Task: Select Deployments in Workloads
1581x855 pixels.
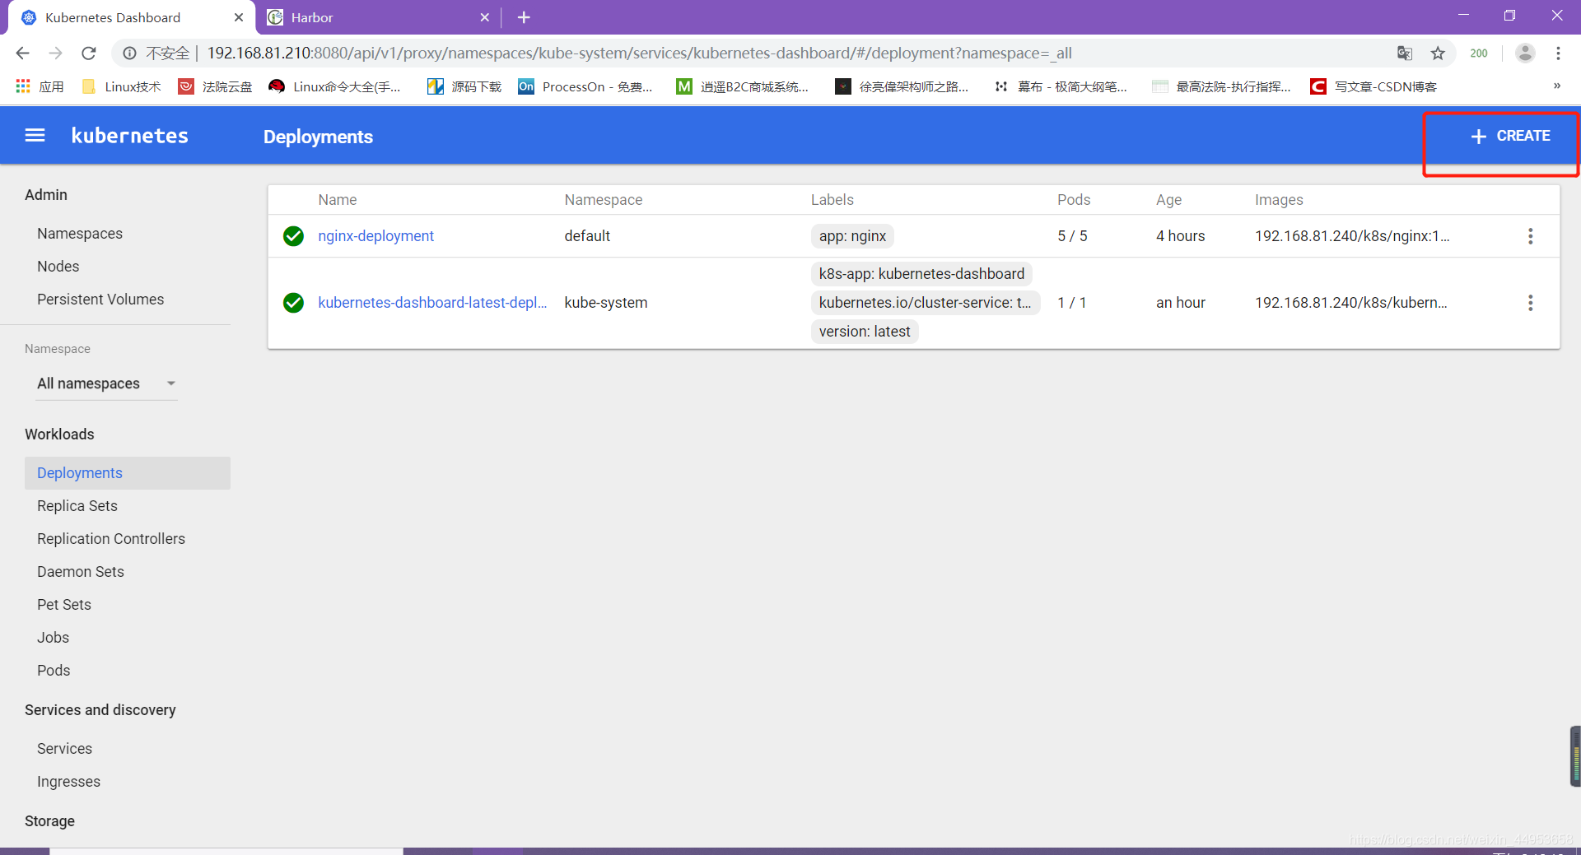Action: point(128,473)
